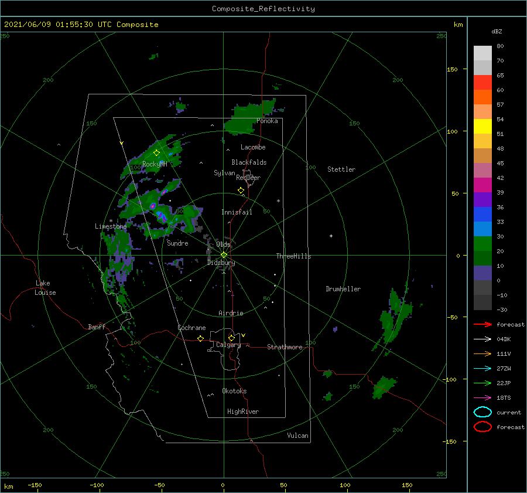Click the RockyMH label
Screen dimensions: 527x493
click(155, 164)
